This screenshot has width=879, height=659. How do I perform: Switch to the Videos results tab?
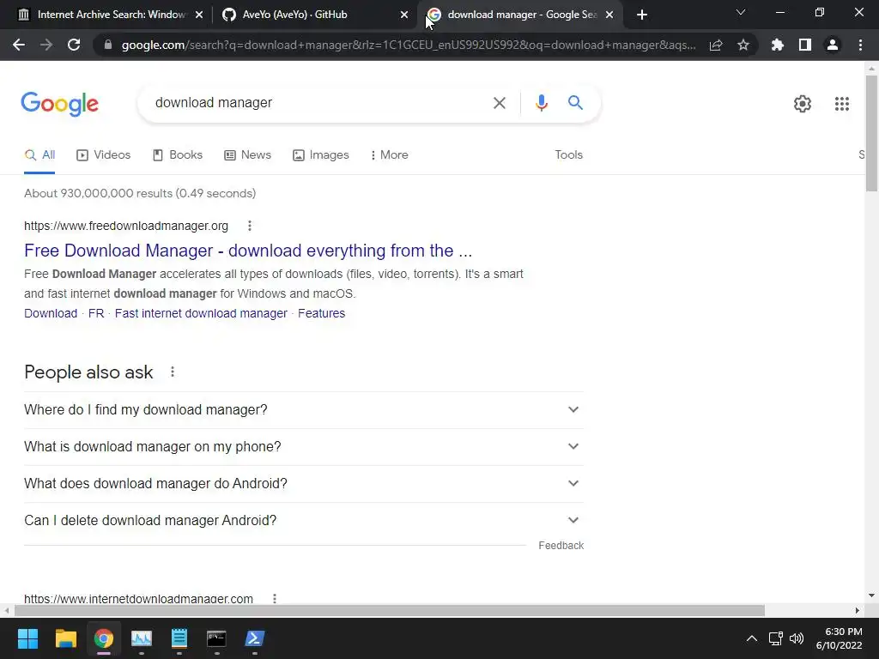(x=103, y=154)
